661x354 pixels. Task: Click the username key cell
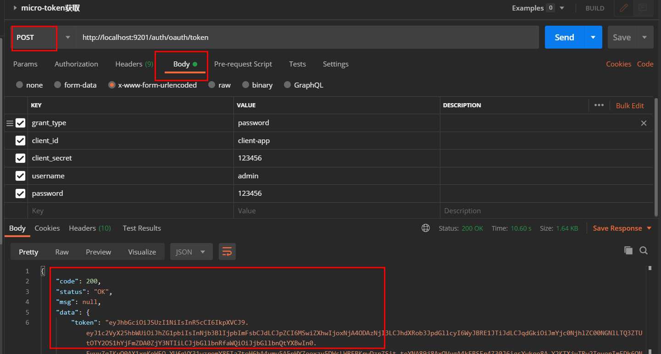[131, 176]
